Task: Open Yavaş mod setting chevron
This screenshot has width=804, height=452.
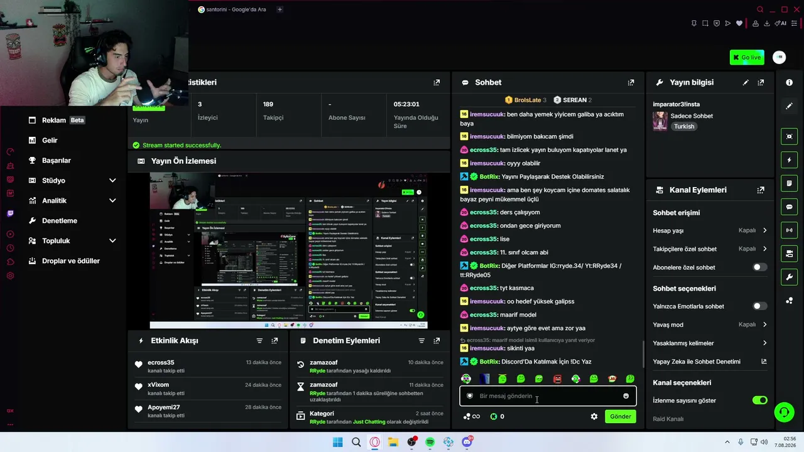Action: [764, 325]
